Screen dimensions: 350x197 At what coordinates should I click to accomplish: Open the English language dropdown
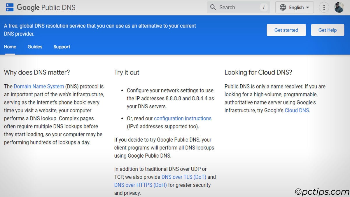(x=295, y=7)
